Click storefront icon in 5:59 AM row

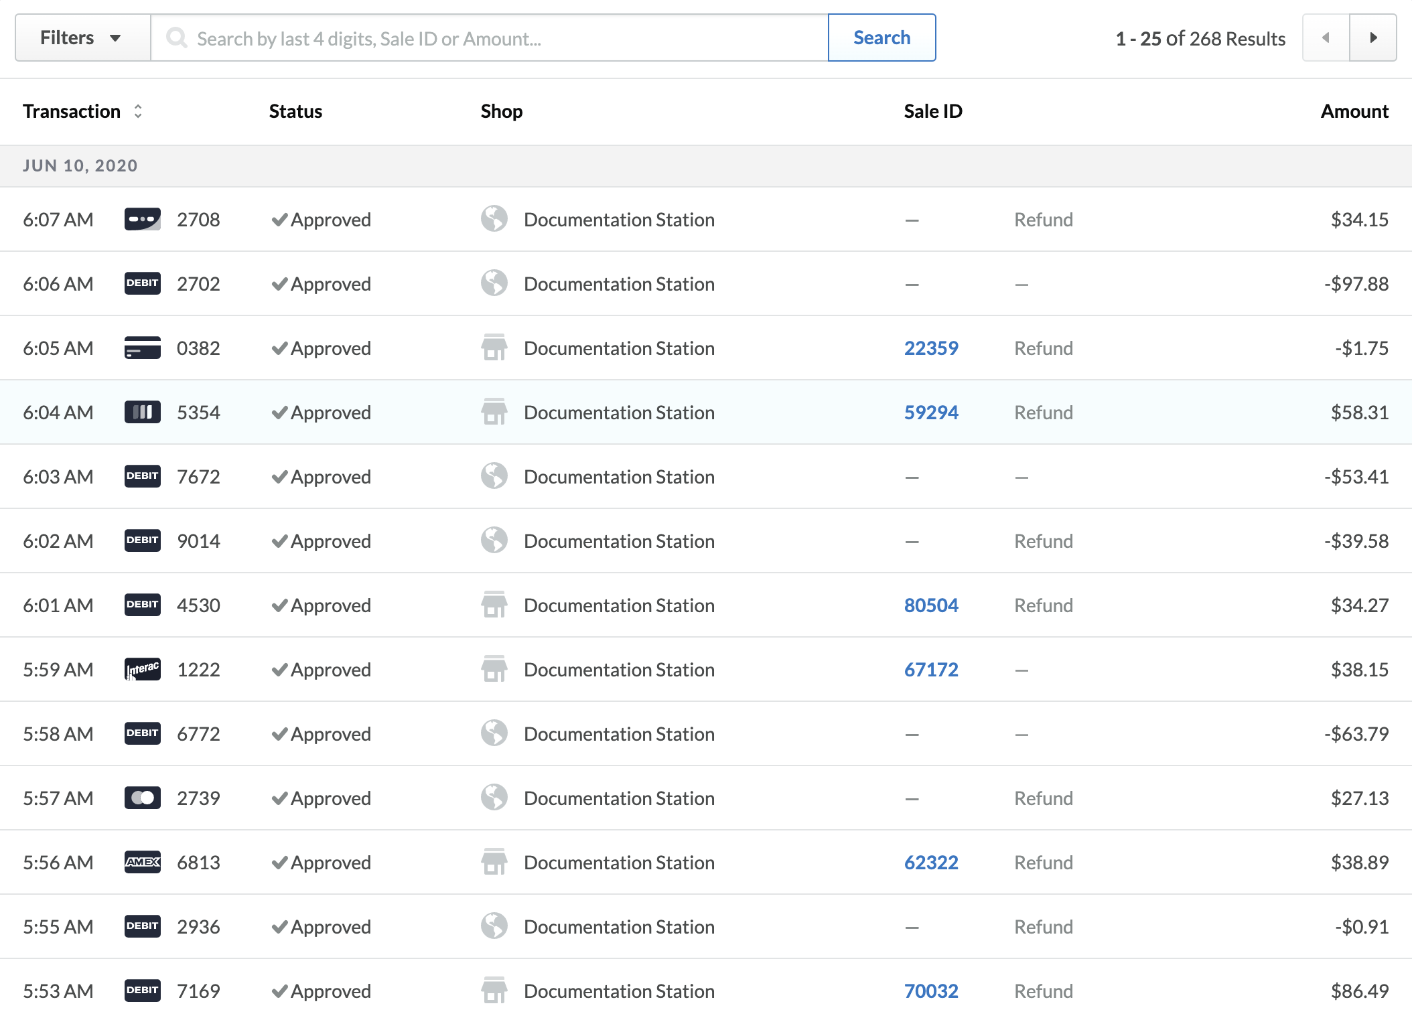pyautogui.click(x=494, y=668)
